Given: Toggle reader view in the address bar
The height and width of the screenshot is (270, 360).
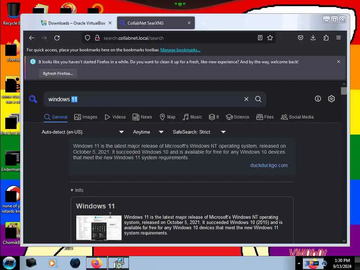Looking at the screenshot, I should (260, 38).
